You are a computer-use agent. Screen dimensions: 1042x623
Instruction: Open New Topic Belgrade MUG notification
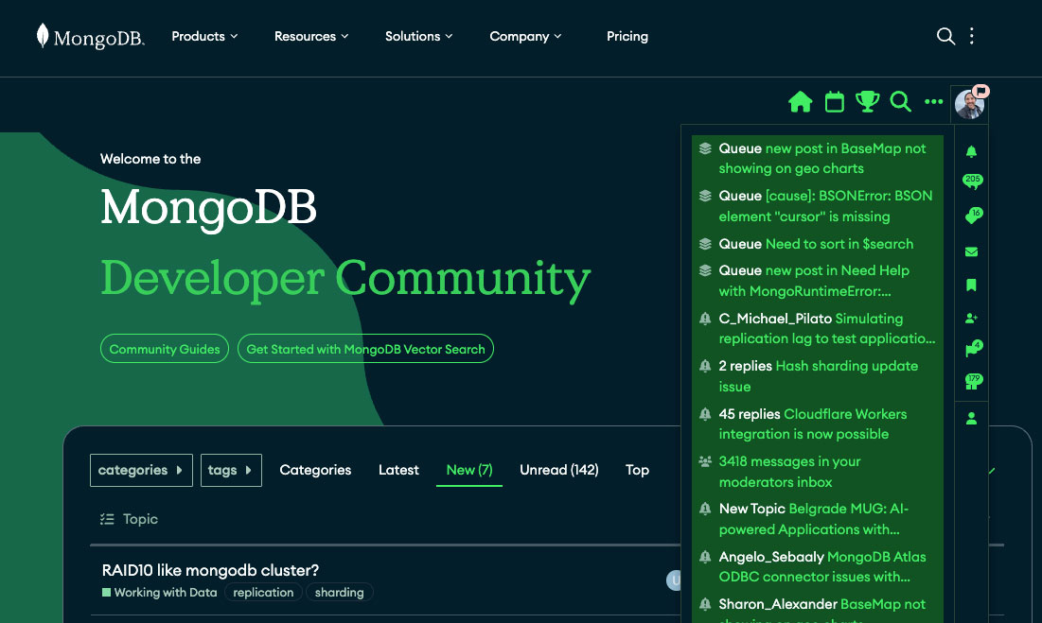[818, 519]
